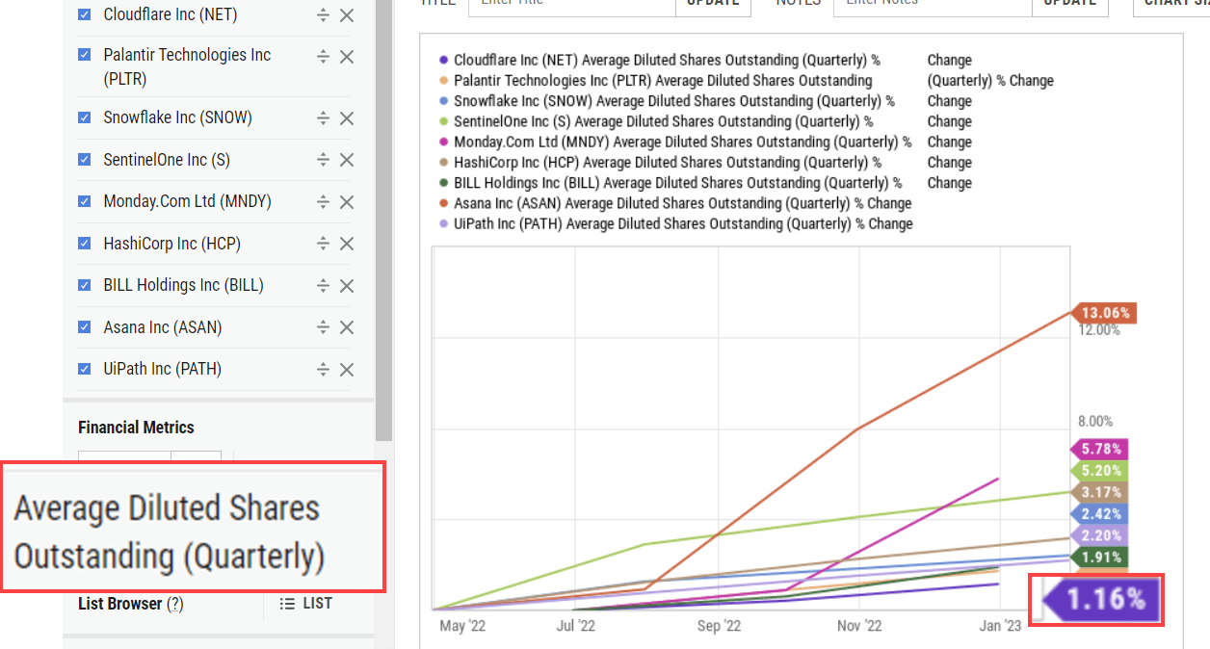Uncheck the Cloudflare Inc (NET) checkbox

(x=85, y=14)
